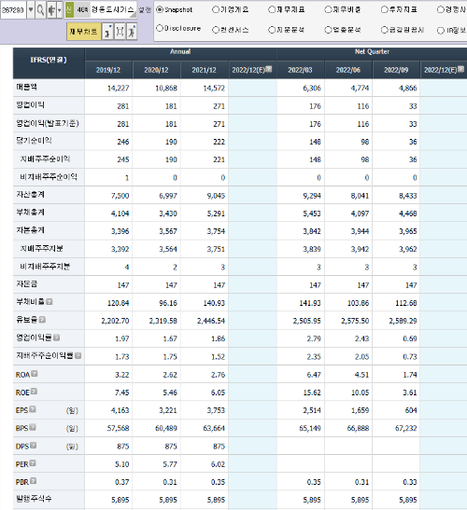Click the 발행주식수 row label
467x510 pixels.
(x=34, y=499)
